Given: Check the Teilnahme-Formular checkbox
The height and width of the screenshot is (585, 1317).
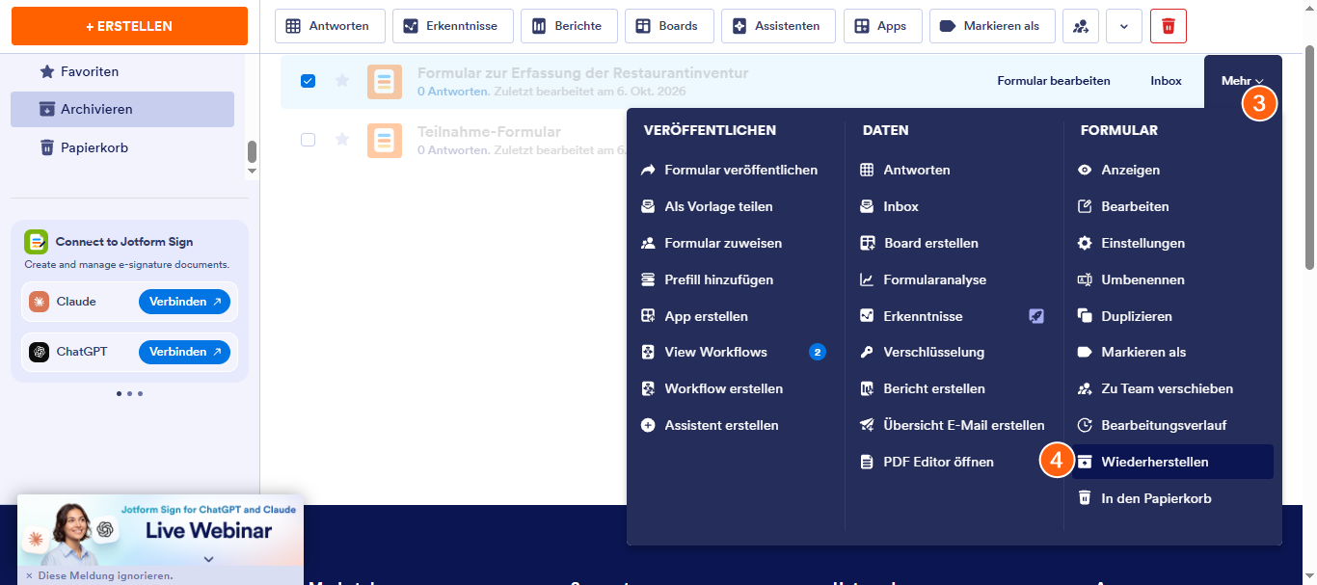Looking at the screenshot, I should pyautogui.click(x=309, y=140).
